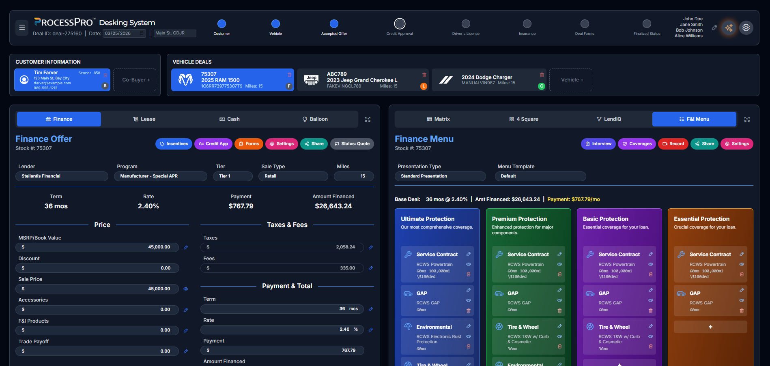Edit the Rate pencil icon
This screenshot has width=770, height=366.
(371, 330)
